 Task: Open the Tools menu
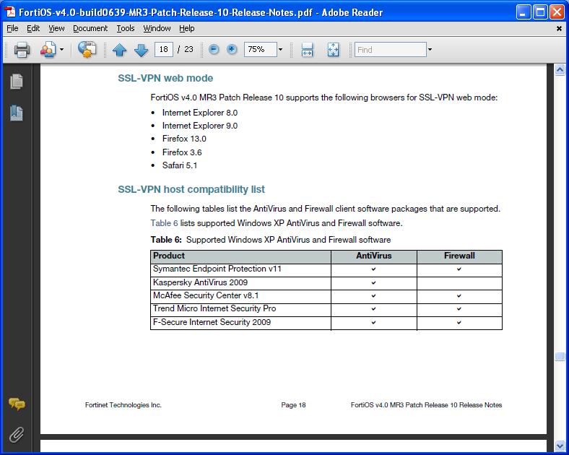pyautogui.click(x=125, y=28)
